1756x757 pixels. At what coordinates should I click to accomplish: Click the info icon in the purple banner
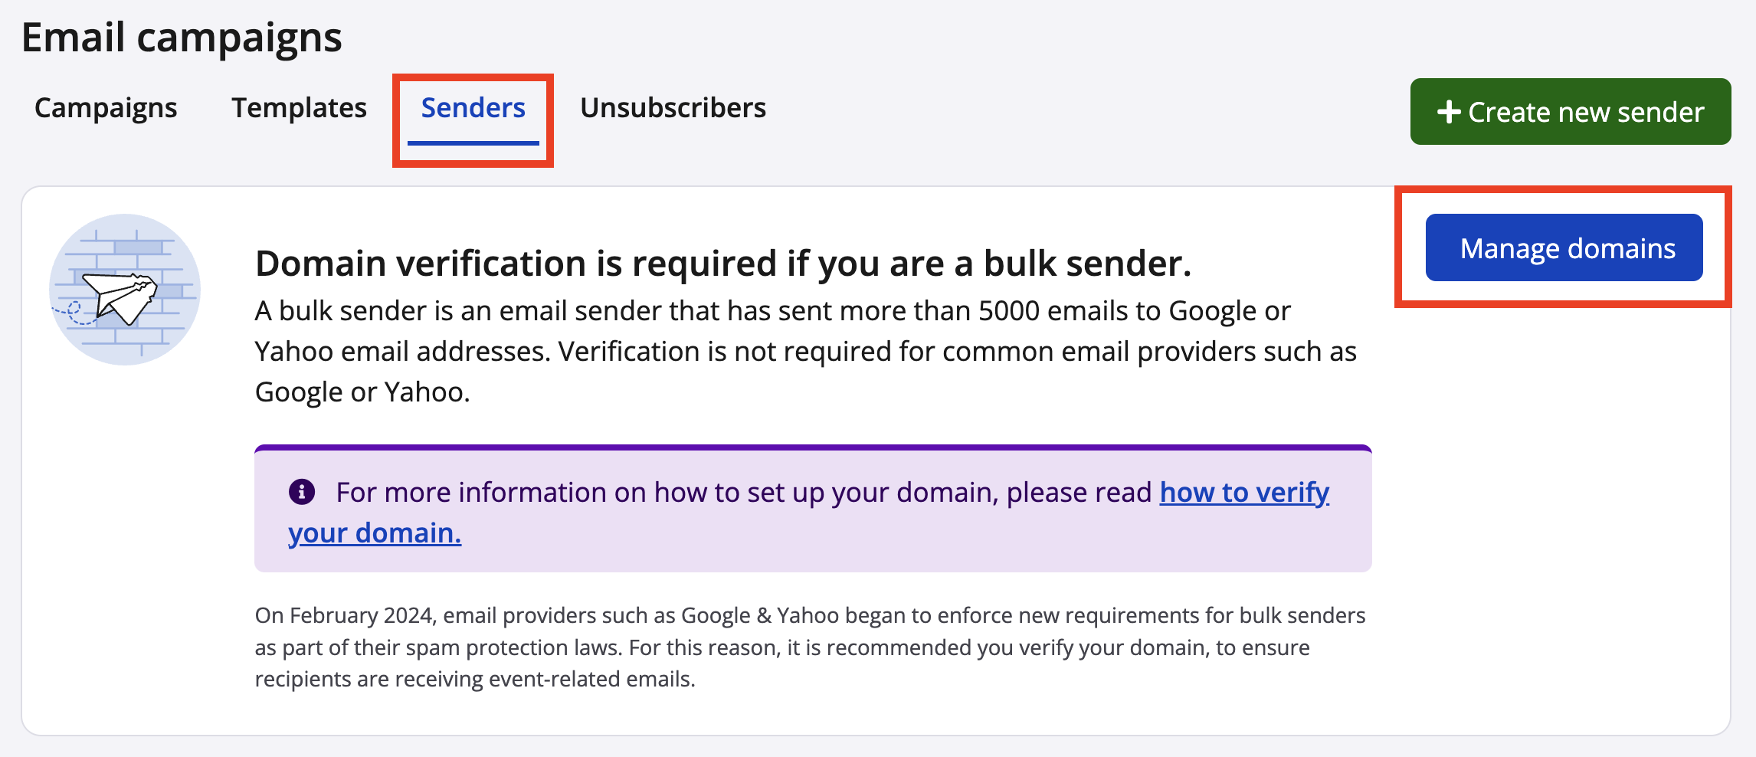coord(302,492)
